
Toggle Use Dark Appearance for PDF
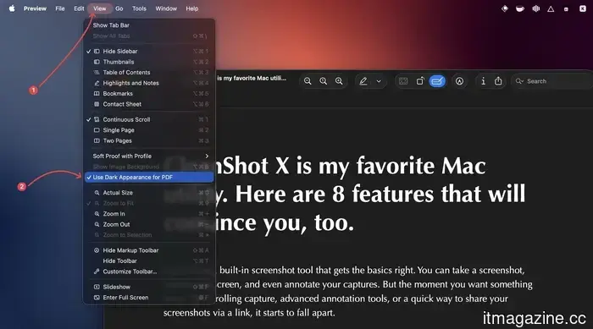coord(149,177)
